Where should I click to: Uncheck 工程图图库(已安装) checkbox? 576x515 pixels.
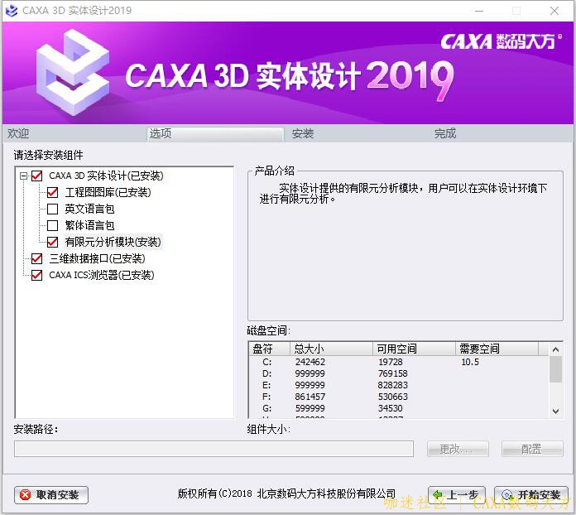tap(52, 192)
